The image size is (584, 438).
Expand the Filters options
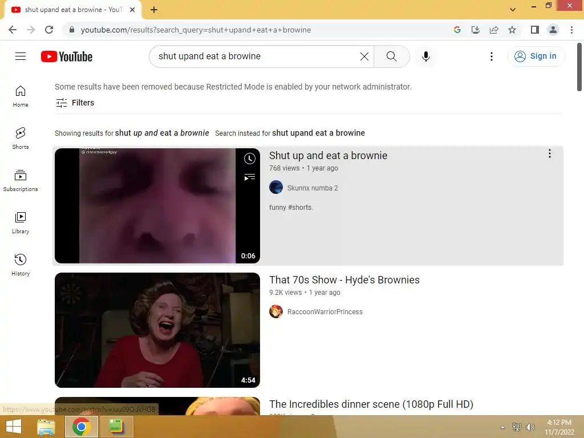(x=75, y=103)
